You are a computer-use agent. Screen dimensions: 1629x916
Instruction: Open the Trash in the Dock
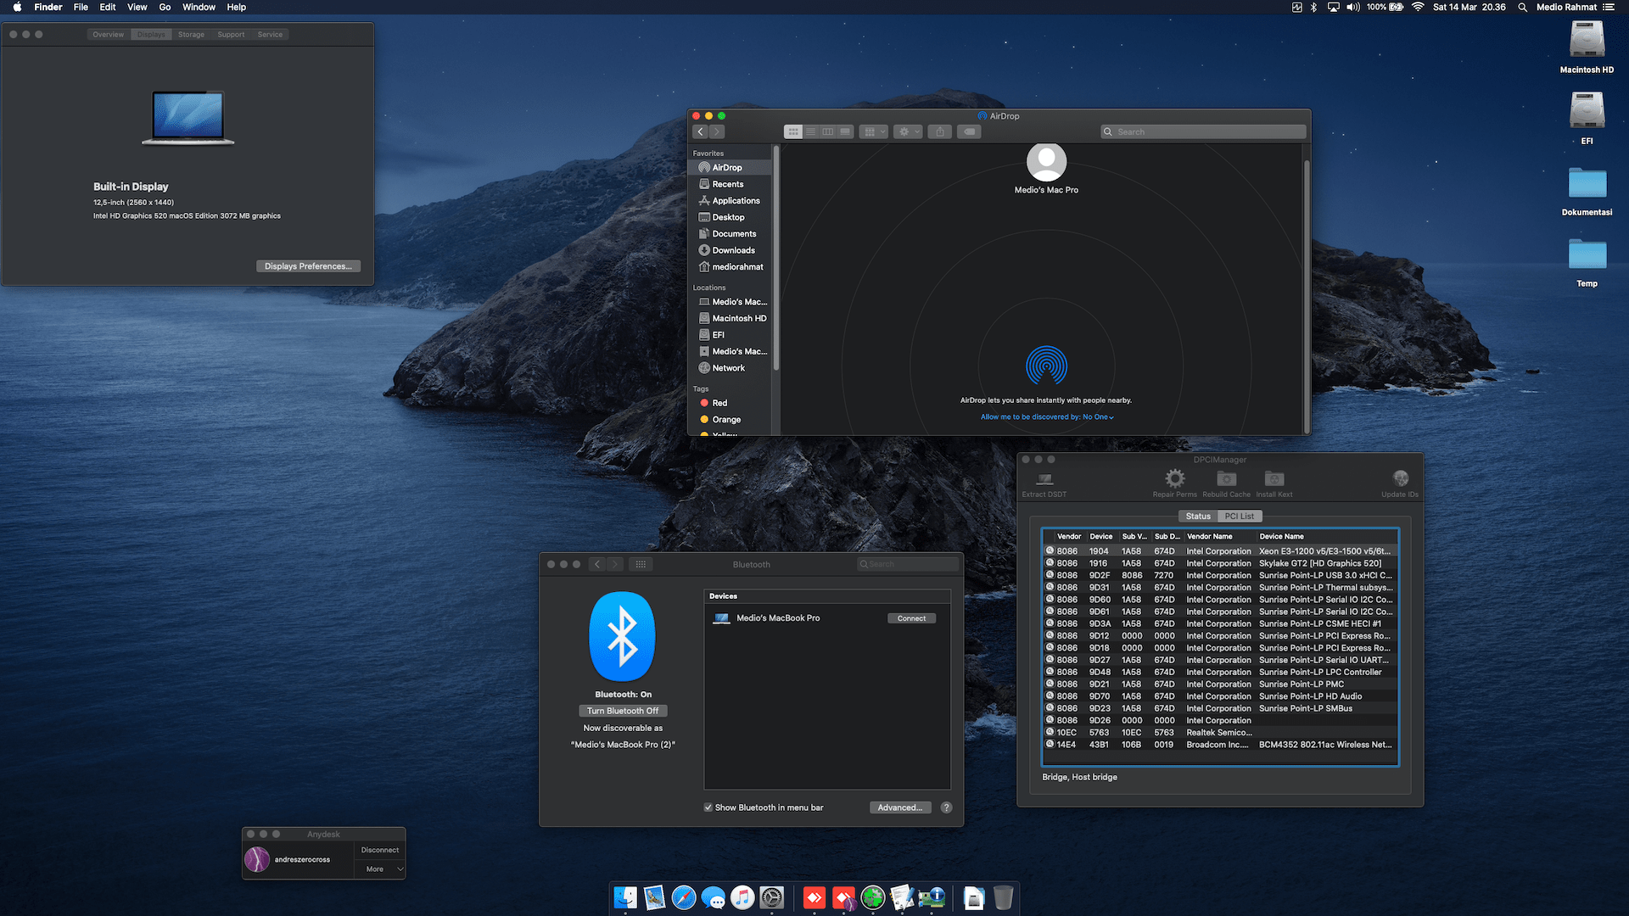tap(1003, 897)
